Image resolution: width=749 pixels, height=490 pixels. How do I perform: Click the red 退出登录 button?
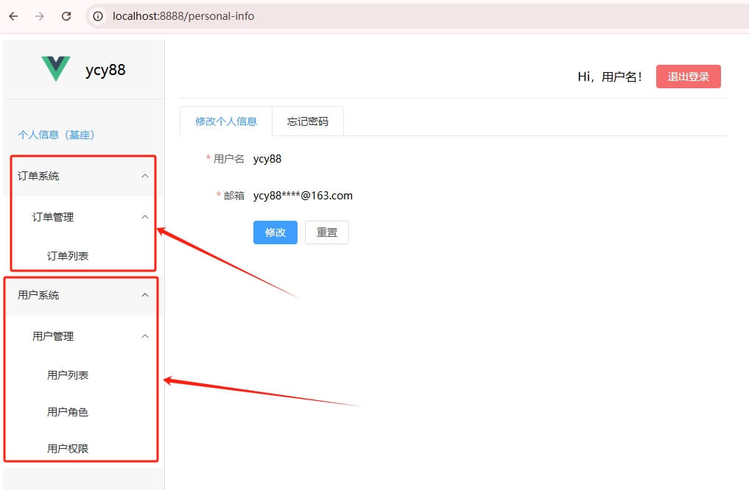pyautogui.click(x=688, y=77)
